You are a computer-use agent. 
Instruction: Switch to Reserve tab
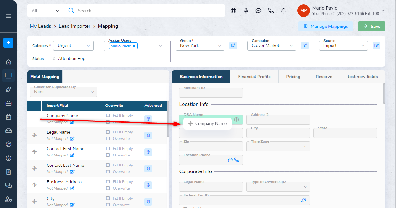coord(324,77)
